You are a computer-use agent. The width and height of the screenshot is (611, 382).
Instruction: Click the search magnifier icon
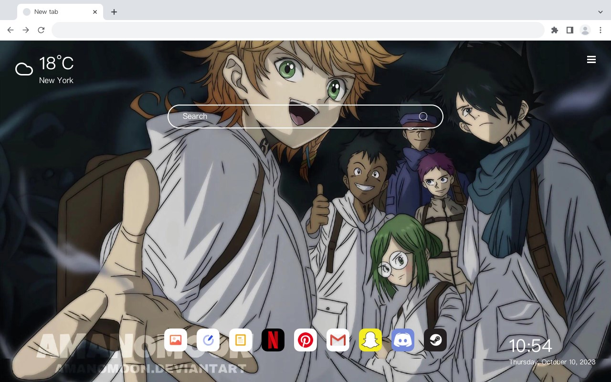coord(423,117)
